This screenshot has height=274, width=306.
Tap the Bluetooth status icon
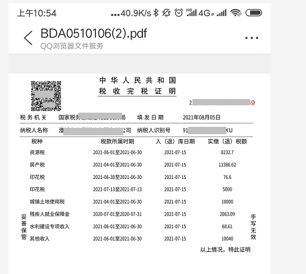point(156,13)
